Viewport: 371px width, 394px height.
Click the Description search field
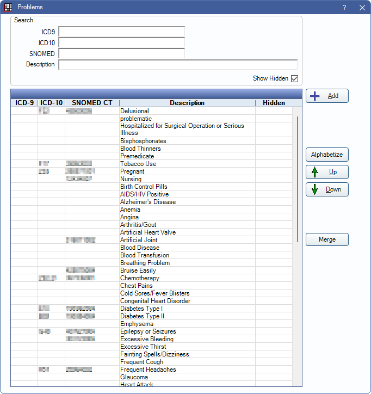(178, 64)
